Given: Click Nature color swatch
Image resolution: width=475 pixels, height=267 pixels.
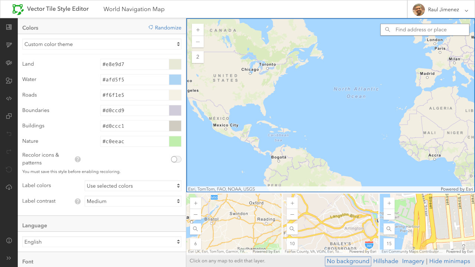Looking at the screenshot, I should (x=175, y=141).
